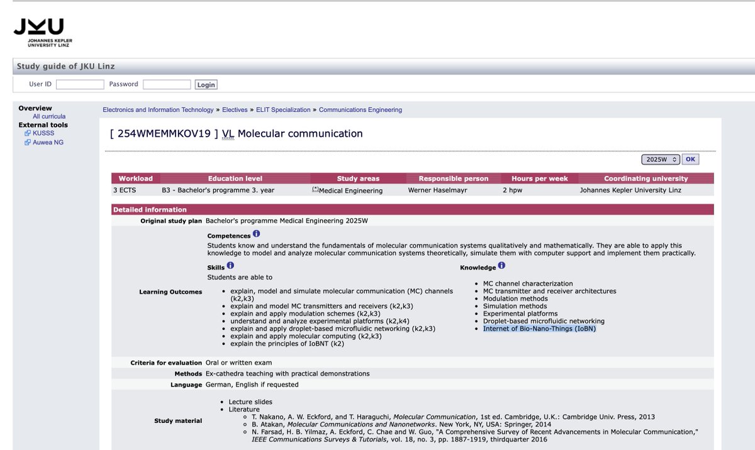Click the Login button
The width and height of the screenshot is (755, 450).
pos(206,84)
